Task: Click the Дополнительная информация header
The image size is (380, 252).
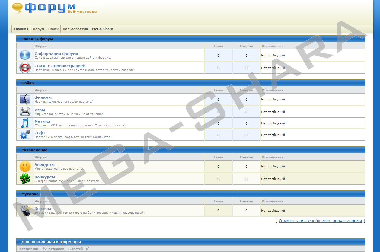Action: click(190, 242)
